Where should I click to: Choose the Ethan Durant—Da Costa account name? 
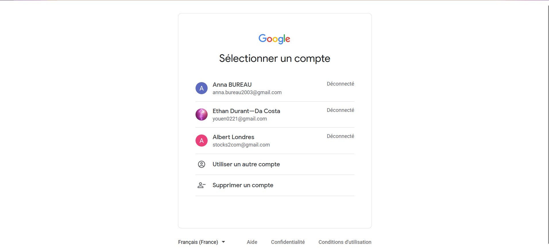click(x=246, y=111)
